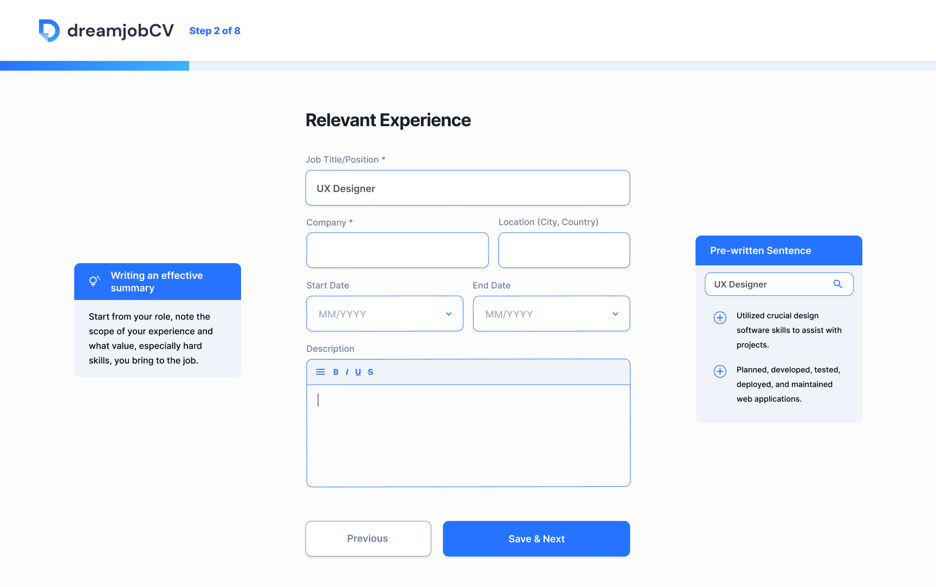The height and width of the screenshot is (587, 936).
Task: Click the Start Date label
Action: tap(328, 285)
